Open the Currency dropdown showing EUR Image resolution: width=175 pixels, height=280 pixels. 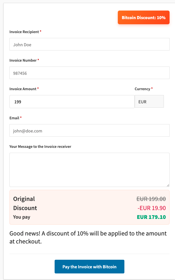149,102
